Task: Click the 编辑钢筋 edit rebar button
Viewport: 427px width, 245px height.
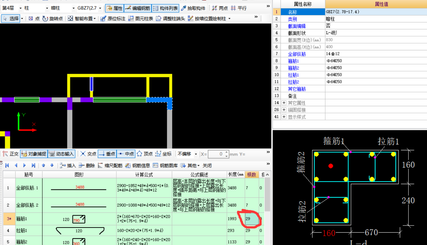Action: coord(138,8)
